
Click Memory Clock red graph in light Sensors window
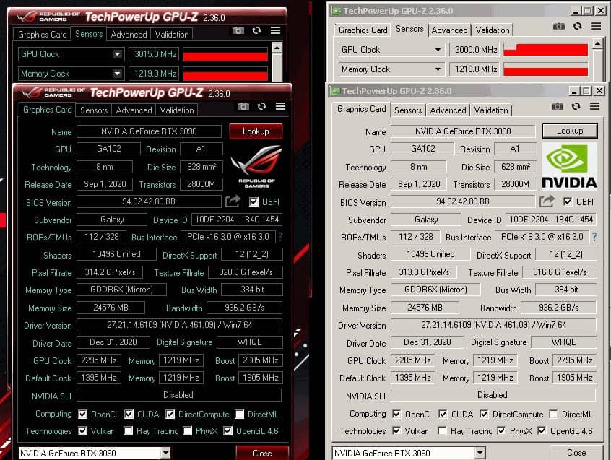click(545, 69)
